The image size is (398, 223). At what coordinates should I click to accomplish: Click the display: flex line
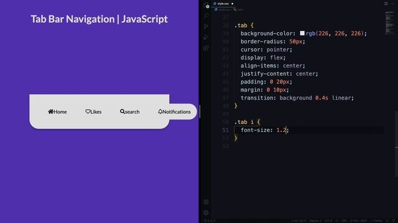[x=263, y=58]
